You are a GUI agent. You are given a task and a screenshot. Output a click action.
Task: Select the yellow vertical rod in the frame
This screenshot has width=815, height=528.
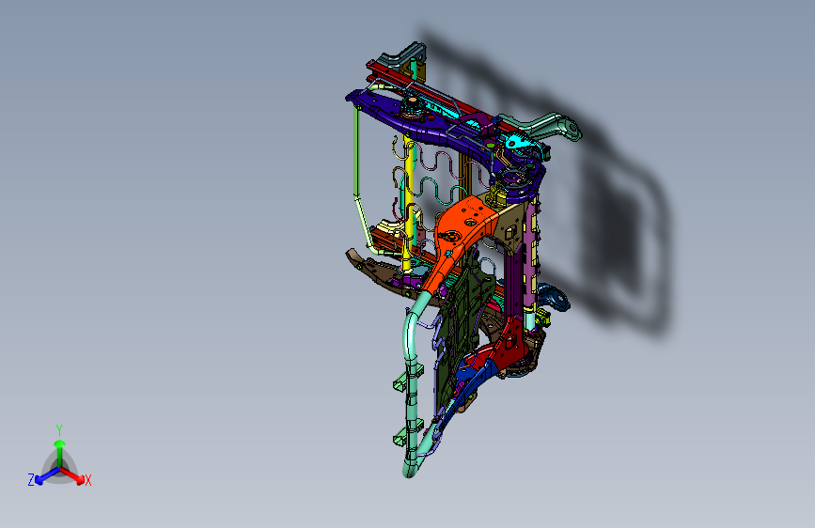click(x=408, y=208)
